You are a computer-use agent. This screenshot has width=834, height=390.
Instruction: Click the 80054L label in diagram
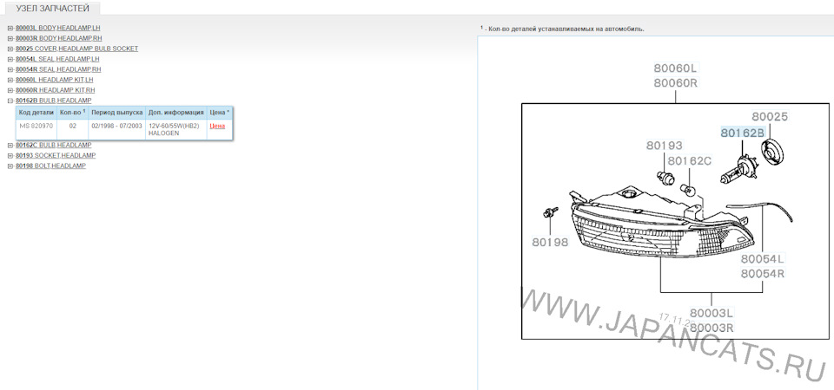[763, 259]
